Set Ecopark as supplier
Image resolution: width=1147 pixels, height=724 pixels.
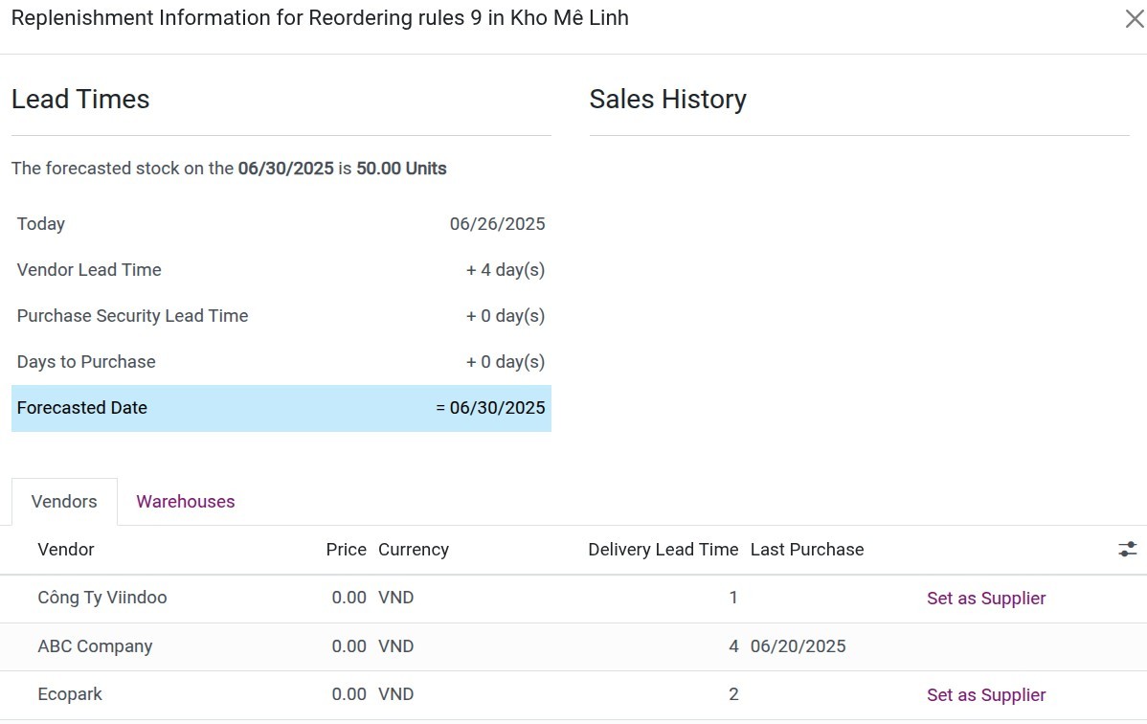pyautogui.click(x=985, y=695)
